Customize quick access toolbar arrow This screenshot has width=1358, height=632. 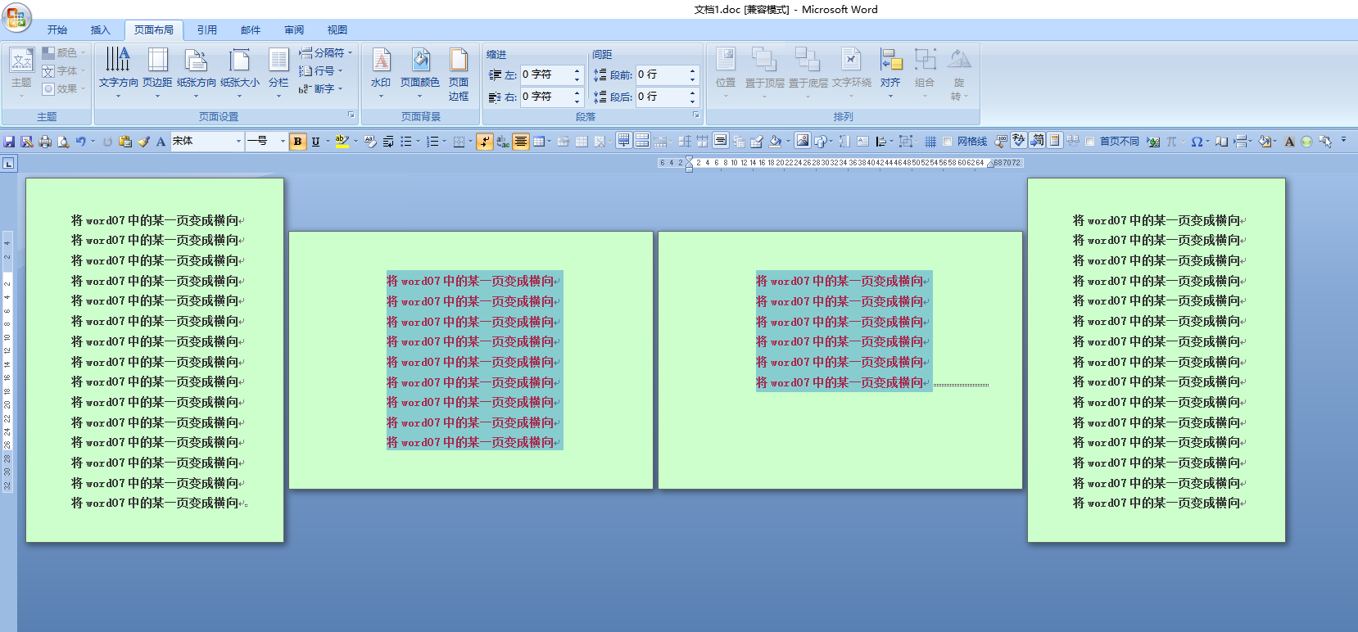tap(1343, 141)
